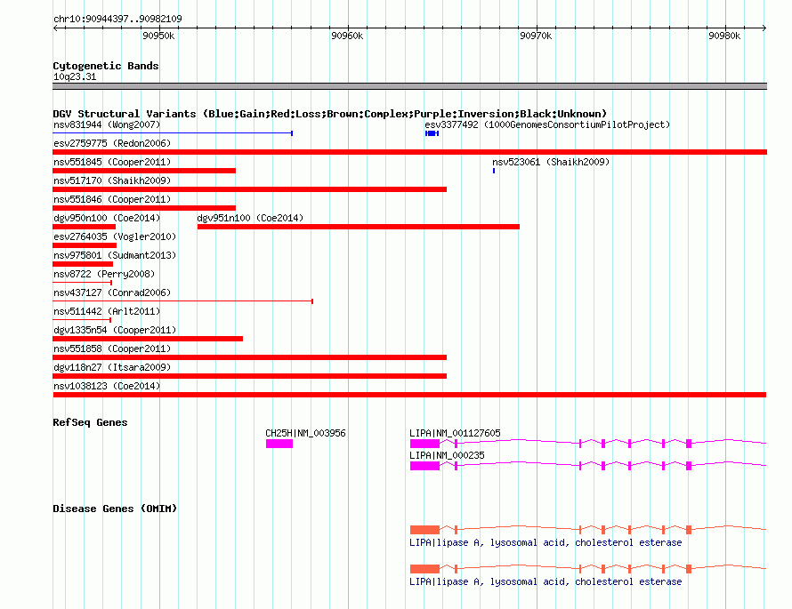Image resolution: width=792 pixels, height=609 pixels.
Task: Open variant dgv951n100 (Coe2014) label
Action: coord(250,218)
